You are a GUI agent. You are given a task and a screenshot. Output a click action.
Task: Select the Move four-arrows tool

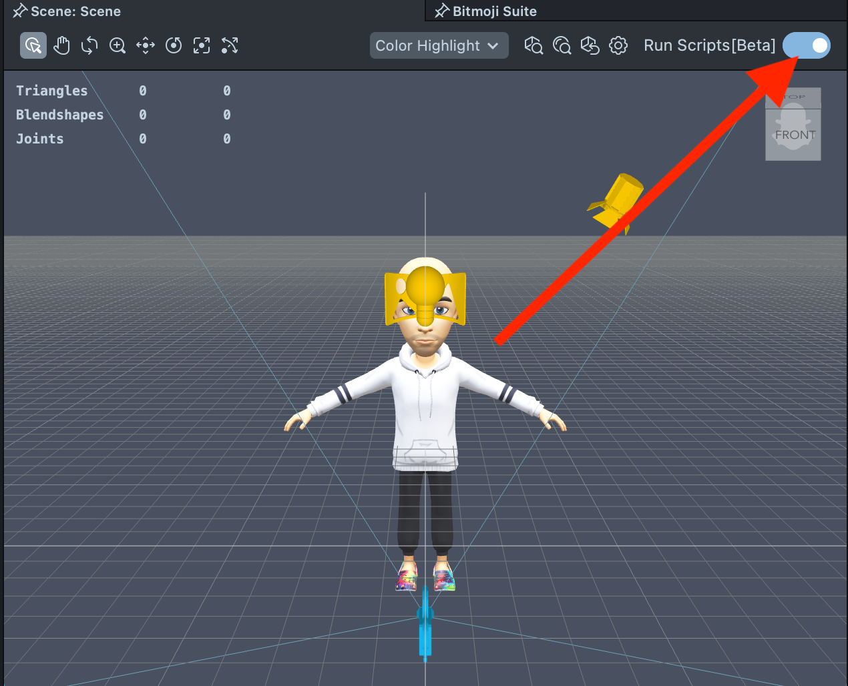tap(146, 45)
